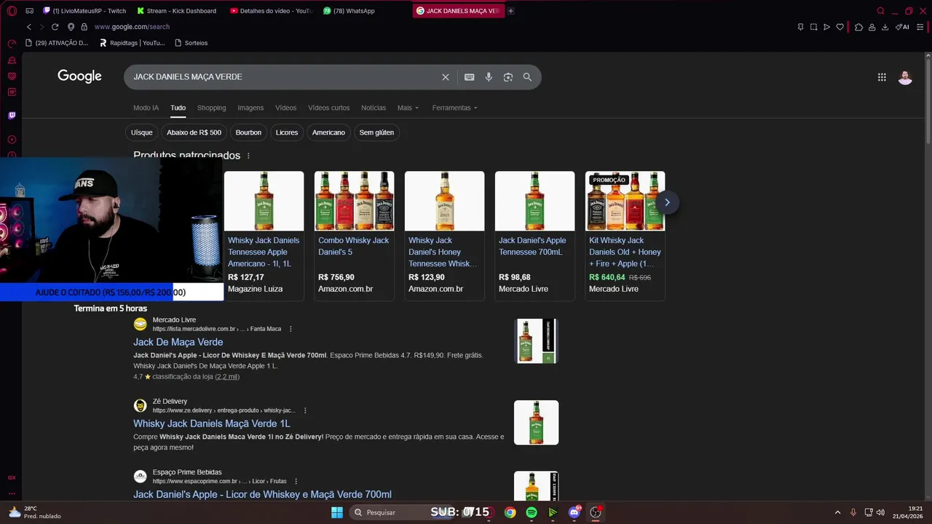Switch to the Imagens tab
Viewport: 932px width, 524px height.
click(250, 108)
